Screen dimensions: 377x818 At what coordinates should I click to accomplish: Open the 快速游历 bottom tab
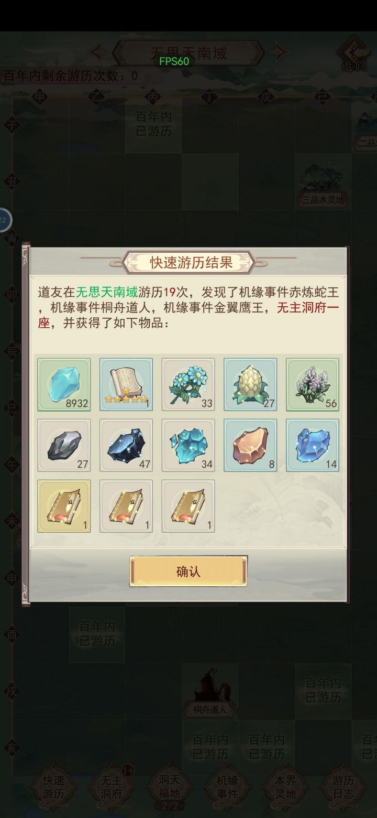pos(53,787)
